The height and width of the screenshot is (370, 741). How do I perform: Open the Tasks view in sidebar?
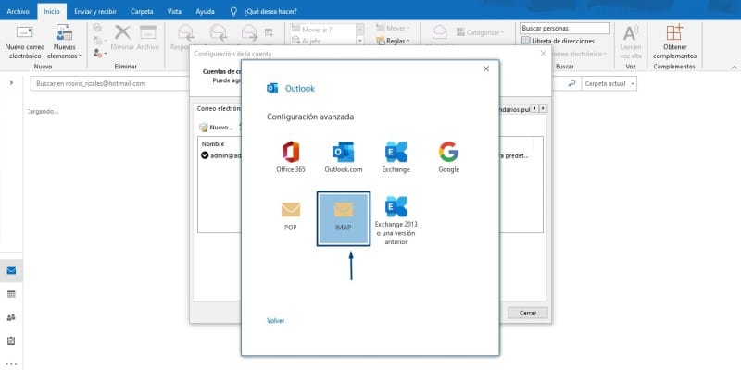click(11, 340)
